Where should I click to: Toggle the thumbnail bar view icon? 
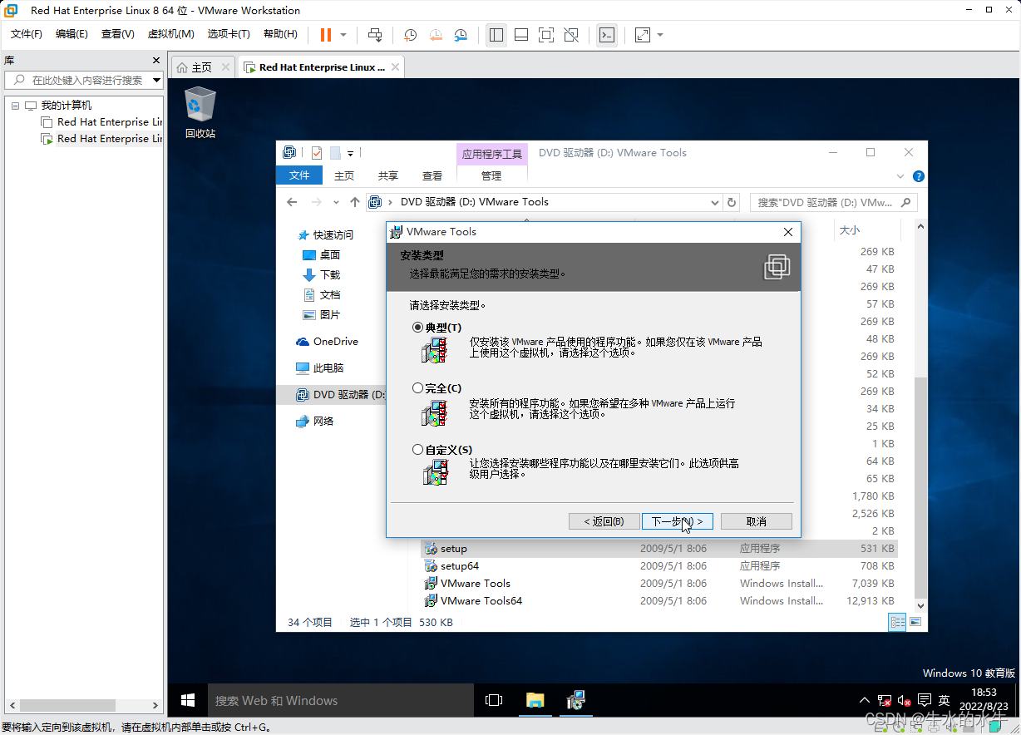pos(521,35)
